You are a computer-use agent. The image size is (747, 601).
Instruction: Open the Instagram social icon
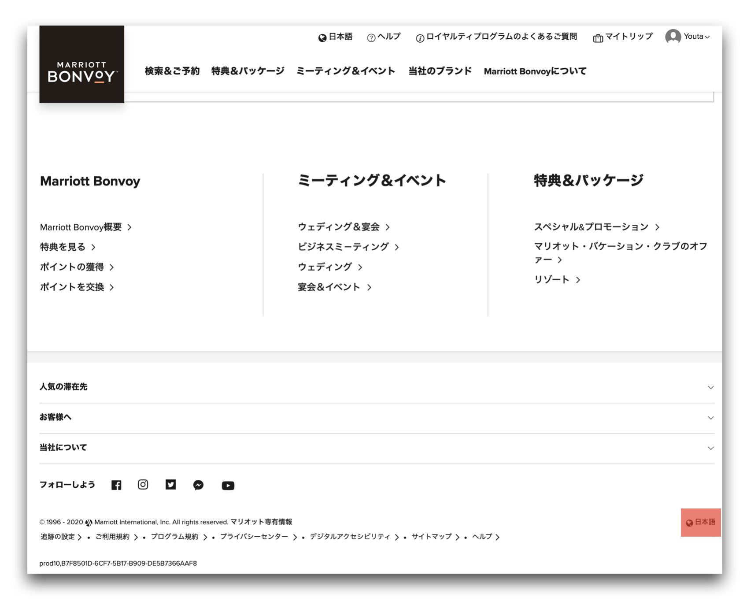[143, 485]
